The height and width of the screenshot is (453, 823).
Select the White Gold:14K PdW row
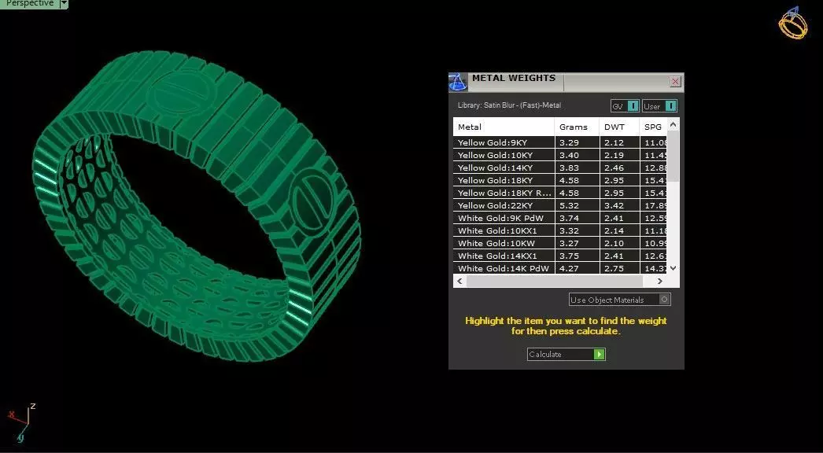tap(560, 268)
